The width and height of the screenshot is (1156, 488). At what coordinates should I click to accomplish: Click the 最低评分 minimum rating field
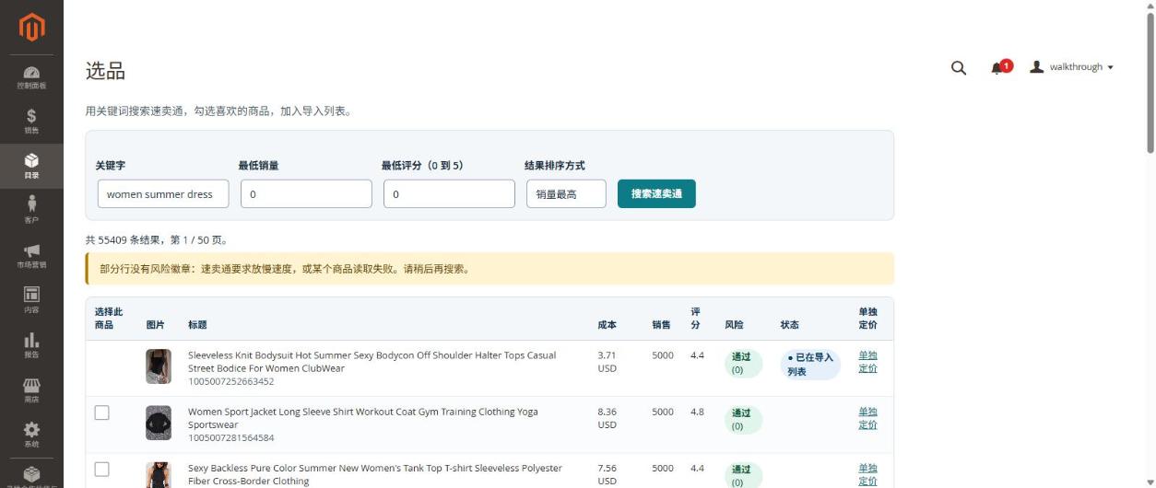tap(449, 193)
